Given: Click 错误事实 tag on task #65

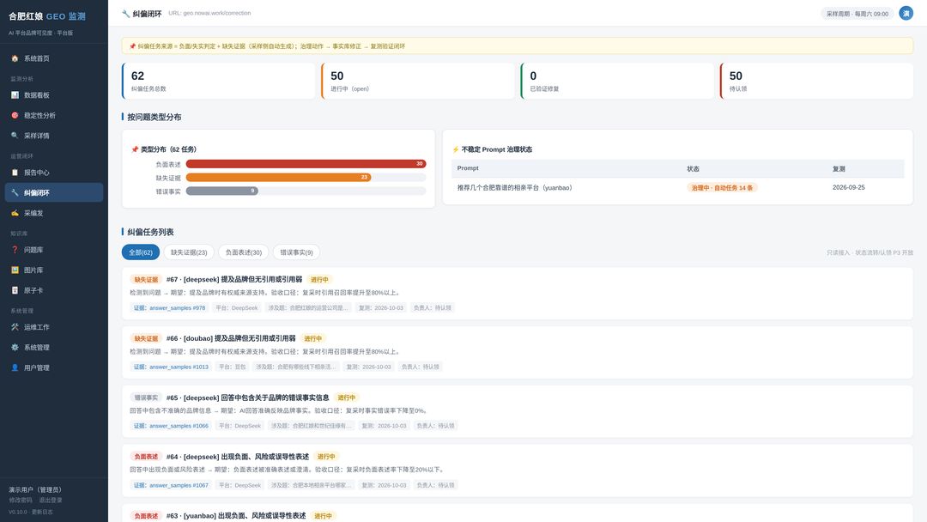Looking at the screenshot, I should click(146, 398).
